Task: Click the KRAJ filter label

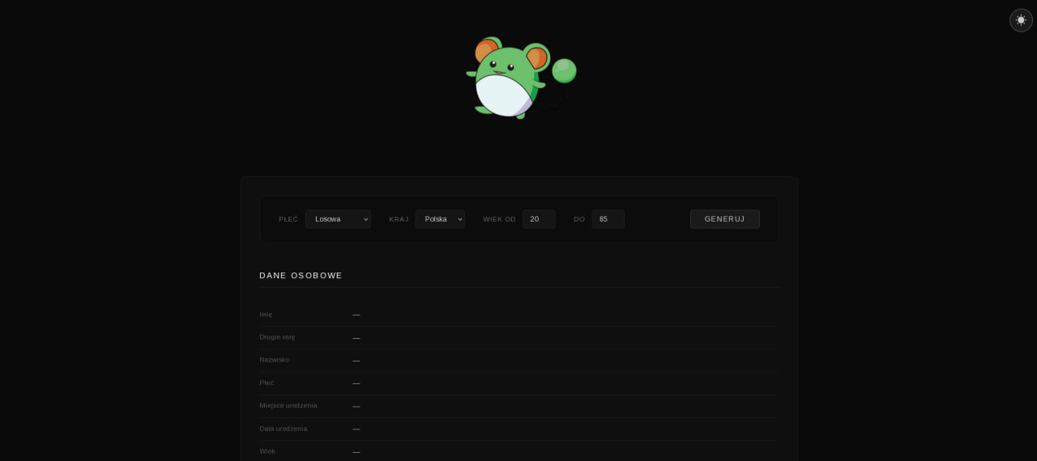Action: pyautogui.click(x=399, y=219)
